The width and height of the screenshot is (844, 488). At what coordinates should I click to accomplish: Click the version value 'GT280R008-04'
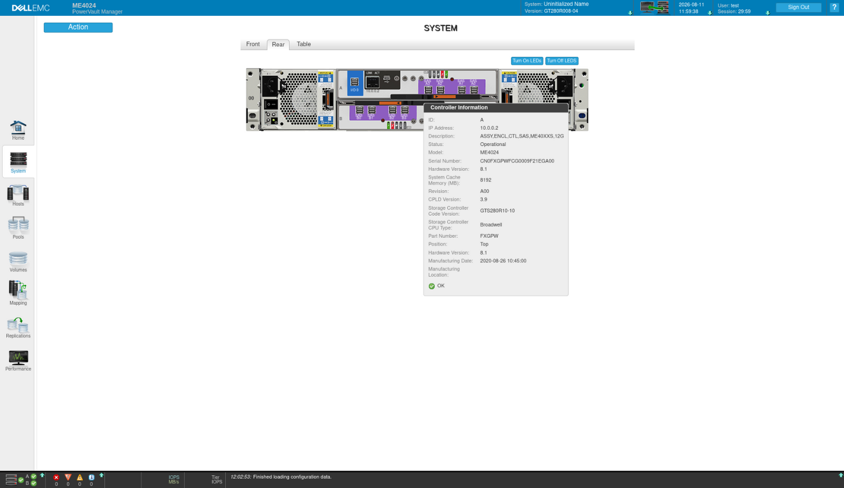click(x=561, y=11)
